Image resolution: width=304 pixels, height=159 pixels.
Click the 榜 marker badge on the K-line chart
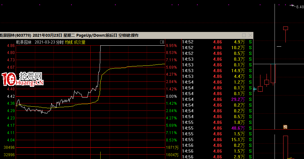285,127
